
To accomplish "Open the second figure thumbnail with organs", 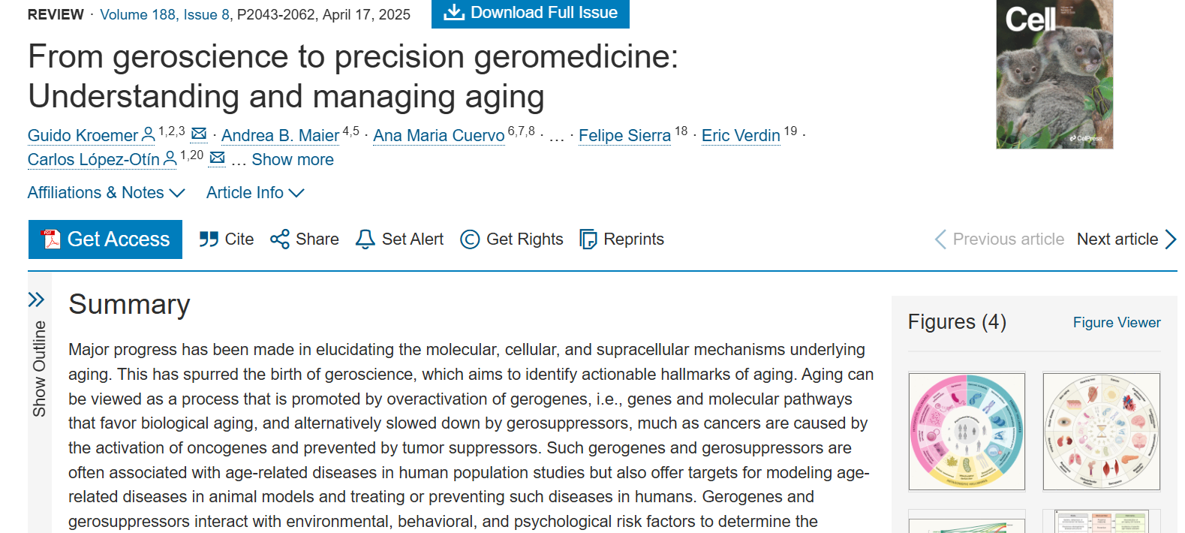I will point(1101,432).
